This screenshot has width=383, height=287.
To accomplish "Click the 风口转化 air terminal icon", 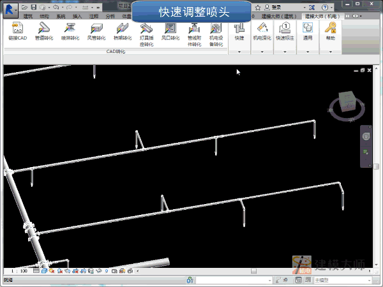I will click(x=170, y=28).
